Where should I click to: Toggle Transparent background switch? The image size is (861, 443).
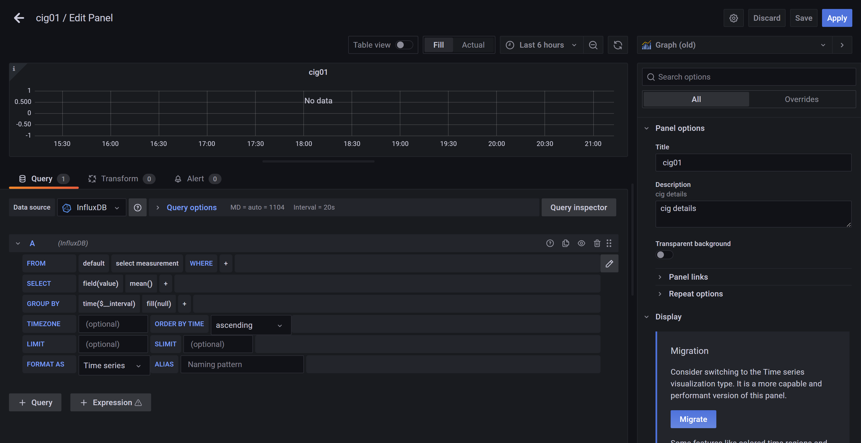664,255
